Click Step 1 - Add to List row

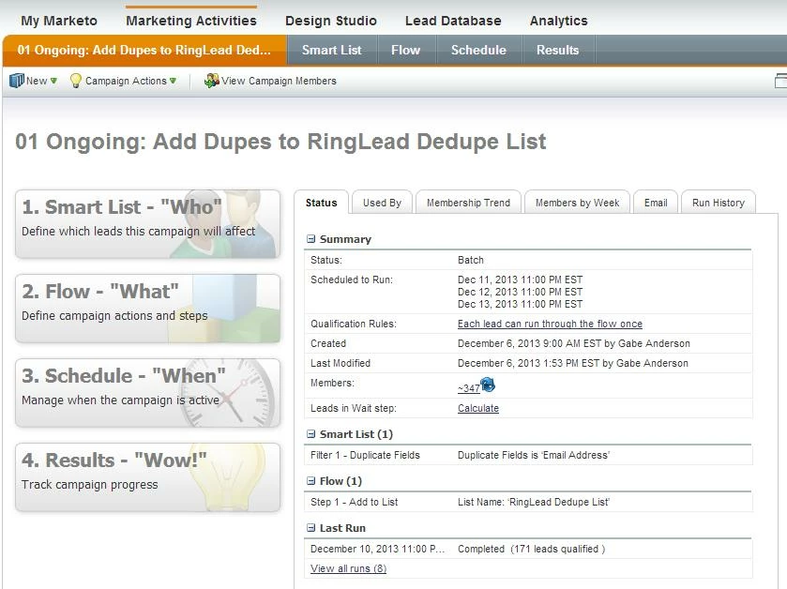tap(528, 502)
